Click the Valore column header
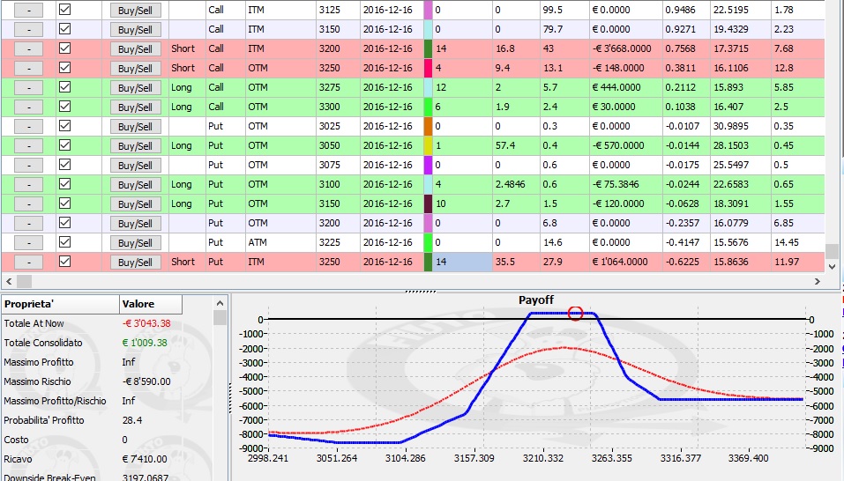 pos(151,304)
